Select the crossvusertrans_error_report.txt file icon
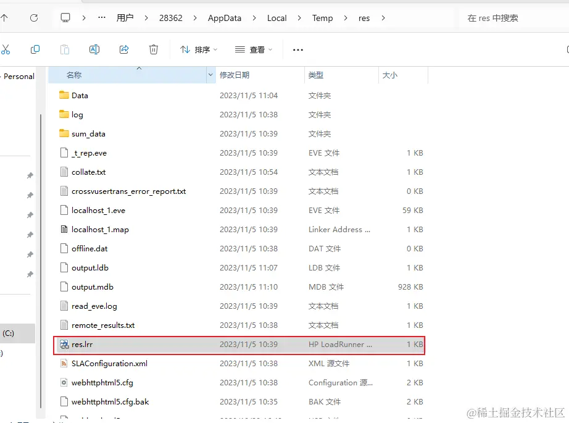 [64, 191]
